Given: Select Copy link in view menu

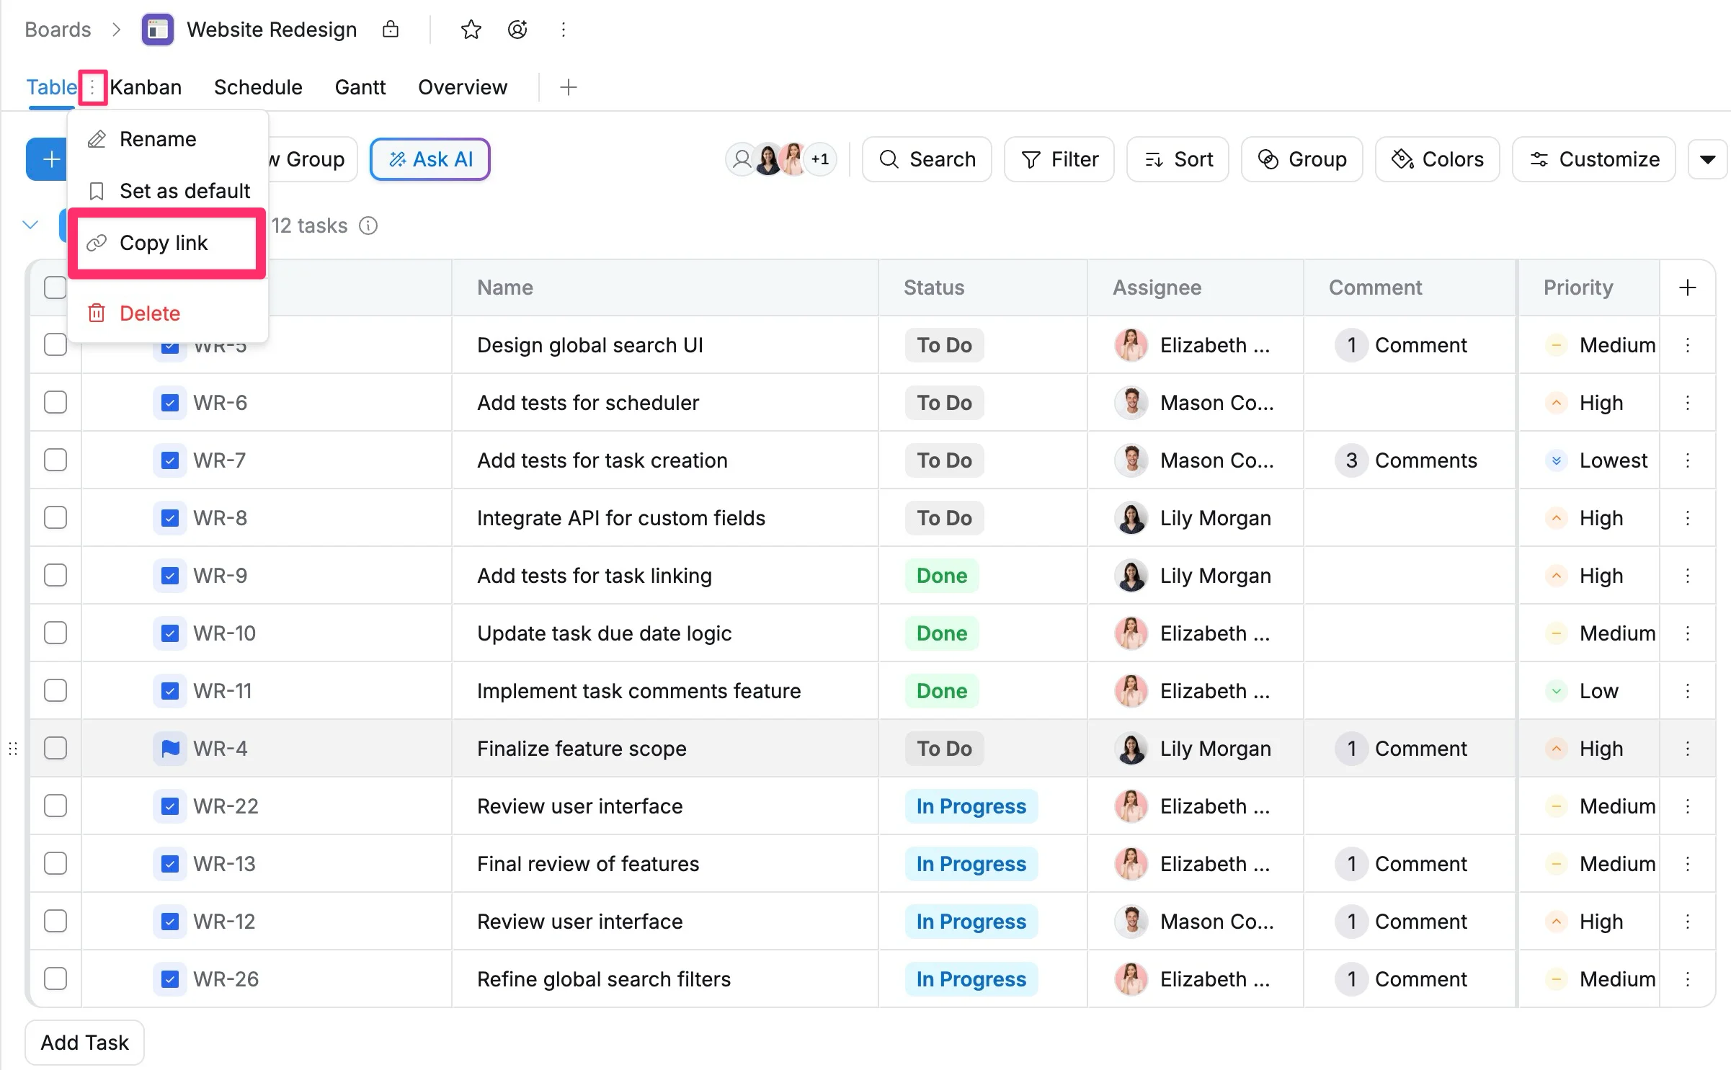Looking at the screenshot, I should (168, 243).
